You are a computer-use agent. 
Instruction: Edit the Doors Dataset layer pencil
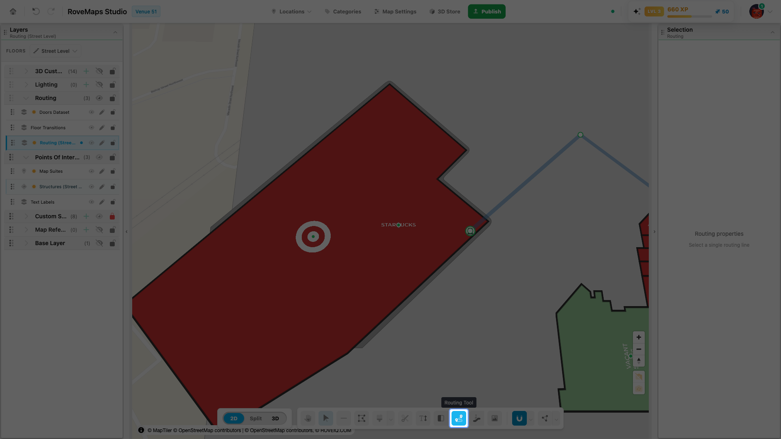(102, 112)
